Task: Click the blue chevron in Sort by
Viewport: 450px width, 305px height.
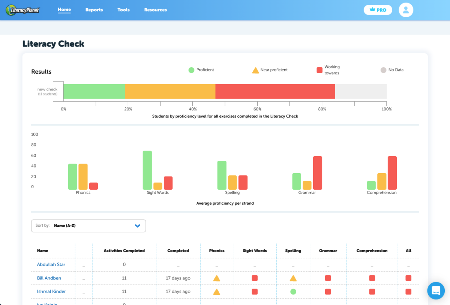Action: pyautogui.click(x=137, y=226)
